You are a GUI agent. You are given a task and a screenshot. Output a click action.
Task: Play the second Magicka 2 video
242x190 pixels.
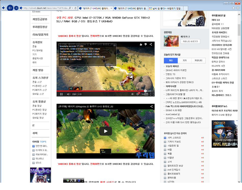point(105,131)
